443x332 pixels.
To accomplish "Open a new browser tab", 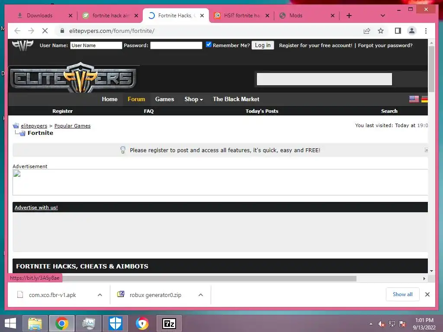I will point(349,16).
